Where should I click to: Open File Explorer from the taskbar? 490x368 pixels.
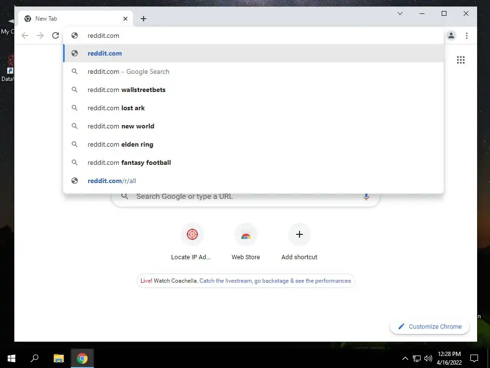(x=58, y=358)
